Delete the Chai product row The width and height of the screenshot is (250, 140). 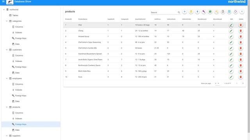tap(241, 25)
